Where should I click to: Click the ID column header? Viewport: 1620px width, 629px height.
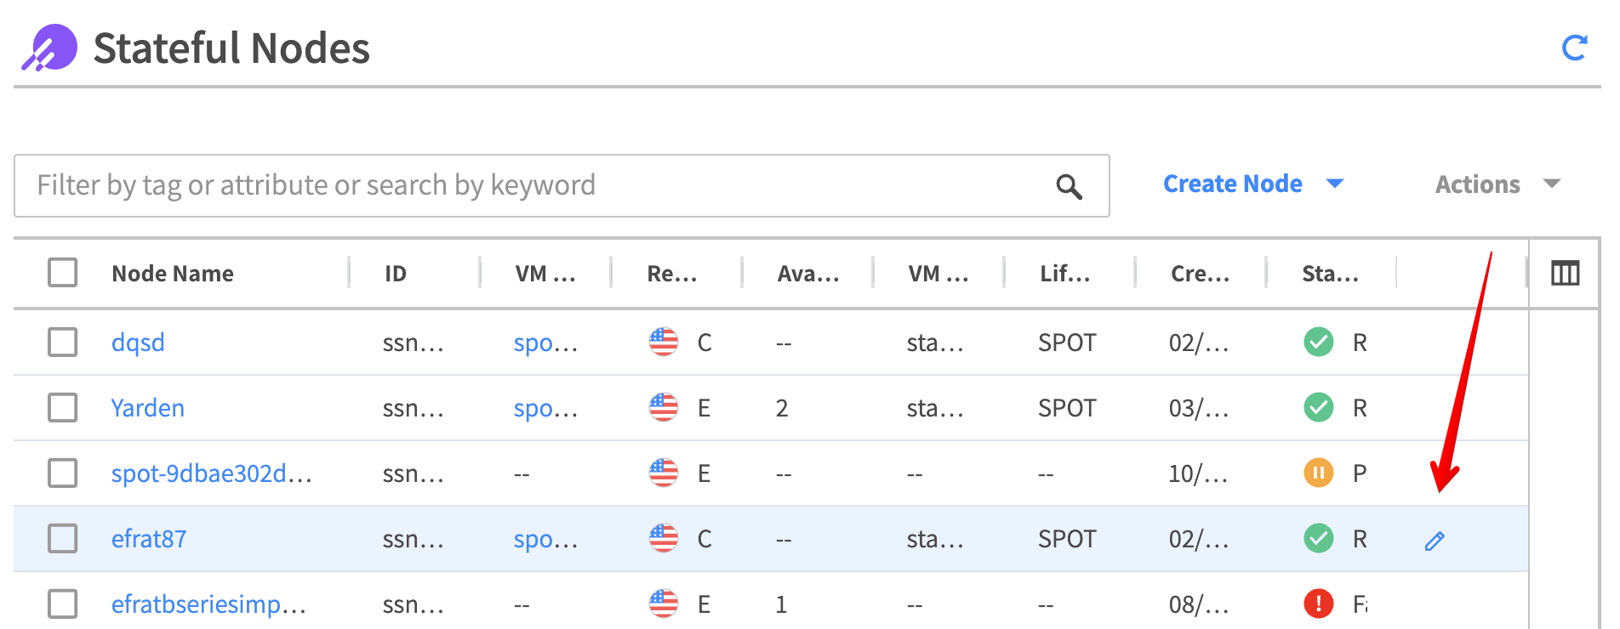(x=395, y=274)
